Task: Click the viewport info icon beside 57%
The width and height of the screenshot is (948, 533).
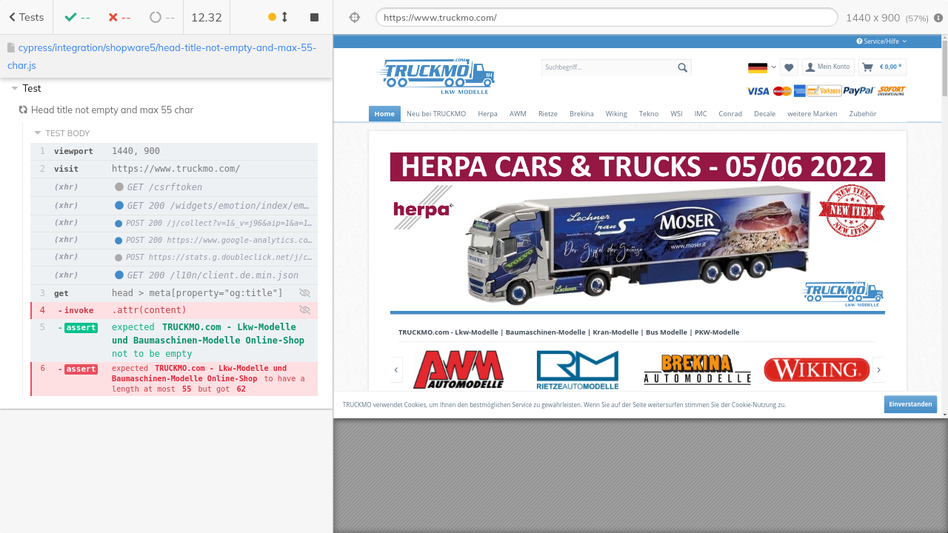Action: [938, 18]
